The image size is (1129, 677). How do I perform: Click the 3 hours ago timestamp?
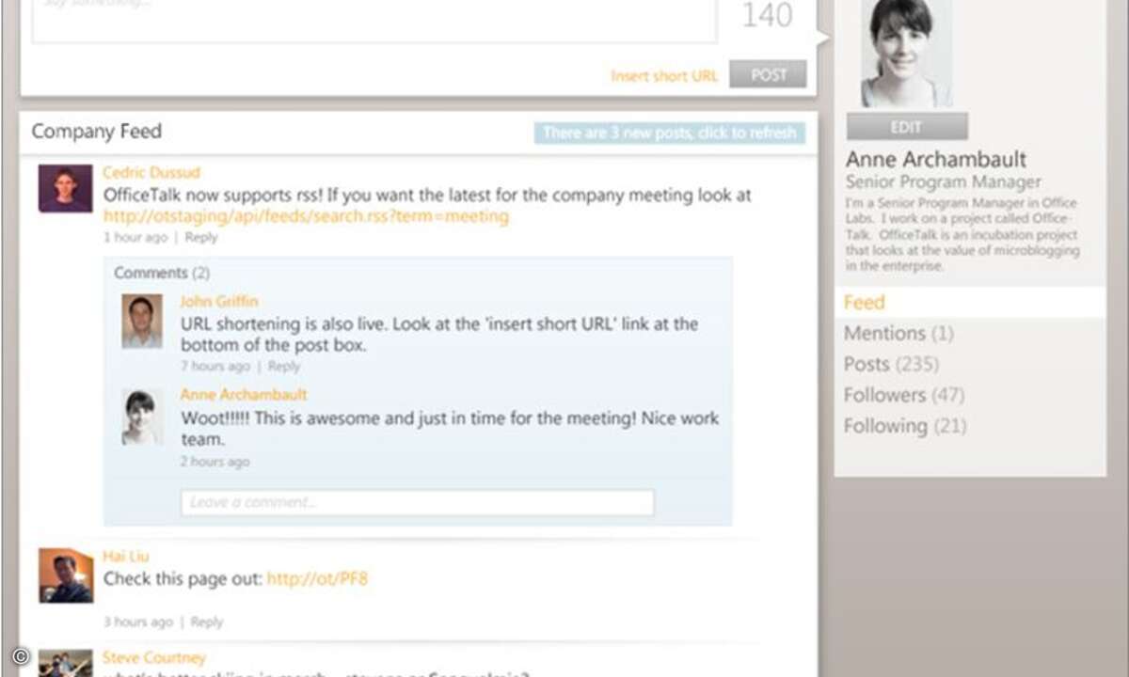(138, 622)
